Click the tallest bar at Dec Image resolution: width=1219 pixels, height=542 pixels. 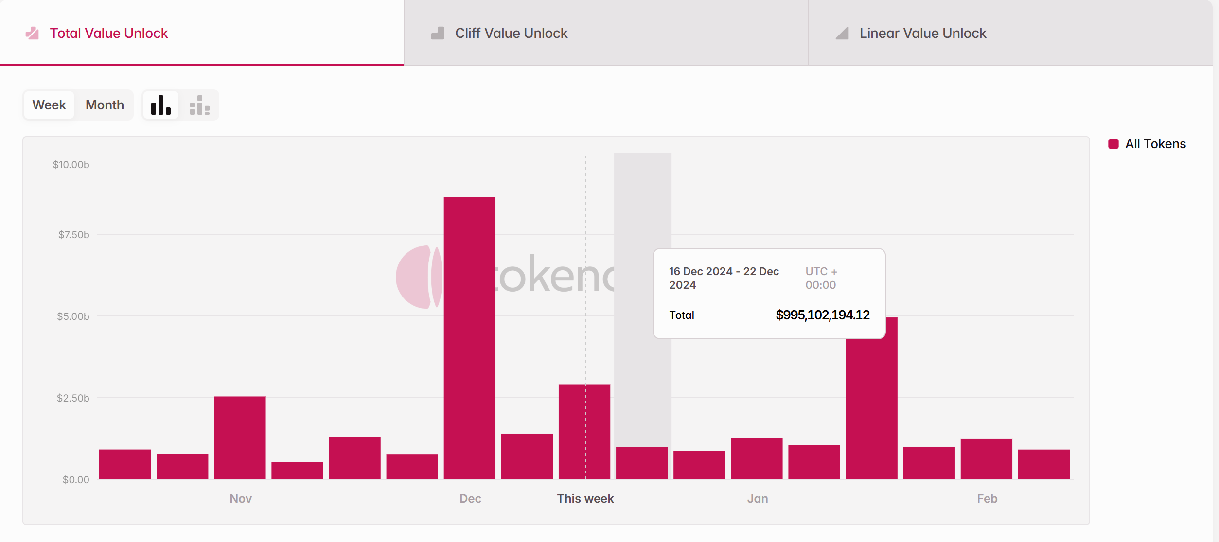(x=469, y=338)
